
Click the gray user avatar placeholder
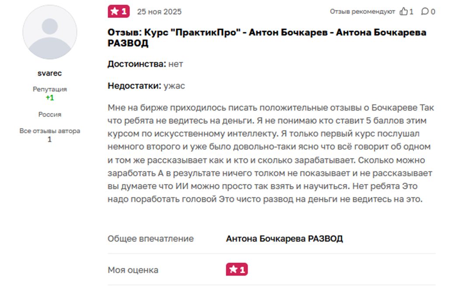pyautogui.click(x=49, y=33)
